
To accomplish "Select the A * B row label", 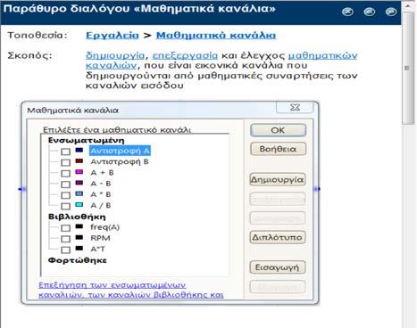I will (101, 194).
